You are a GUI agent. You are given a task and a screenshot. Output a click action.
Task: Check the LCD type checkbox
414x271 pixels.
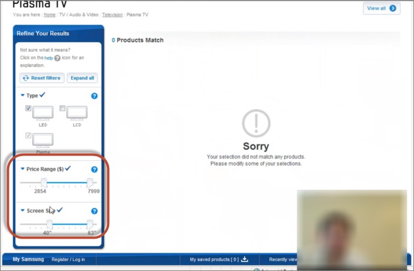click(x=63, y=108)
